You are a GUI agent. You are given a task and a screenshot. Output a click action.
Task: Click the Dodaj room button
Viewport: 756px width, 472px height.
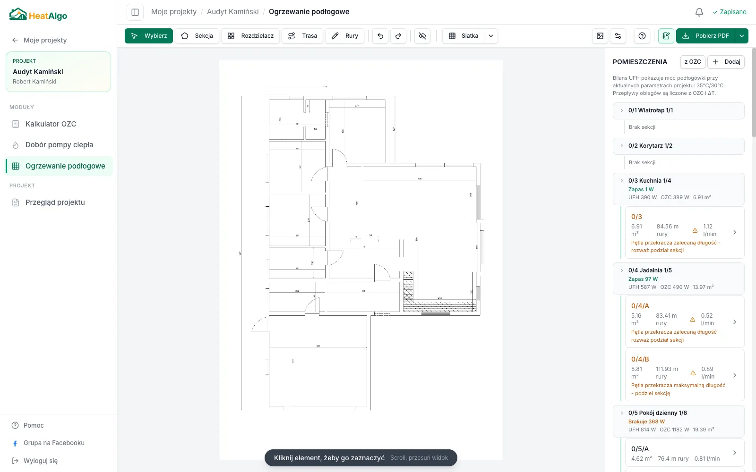[x=726, y=62]
